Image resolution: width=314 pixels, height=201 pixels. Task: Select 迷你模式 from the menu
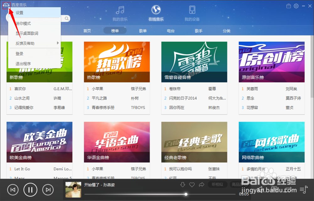pyautogui.click(x=35, y=24)
